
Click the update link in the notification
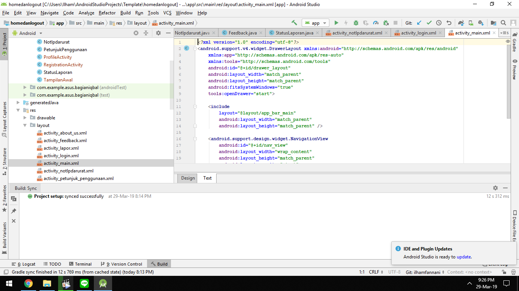[464, 257]
